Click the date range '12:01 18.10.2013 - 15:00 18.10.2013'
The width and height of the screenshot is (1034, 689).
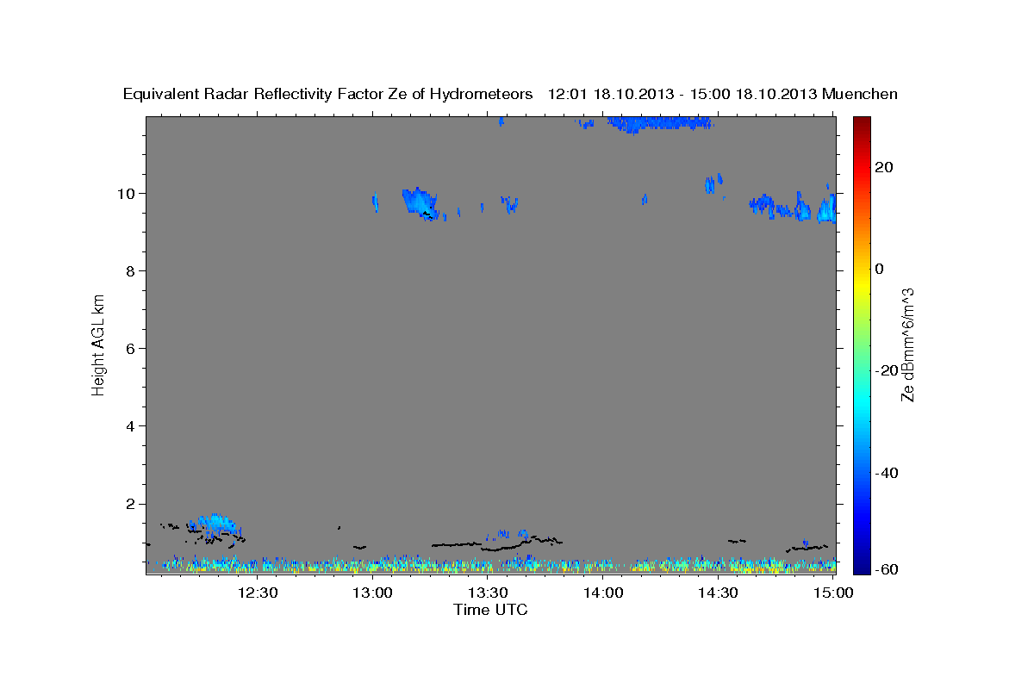(x=682, y=95)
